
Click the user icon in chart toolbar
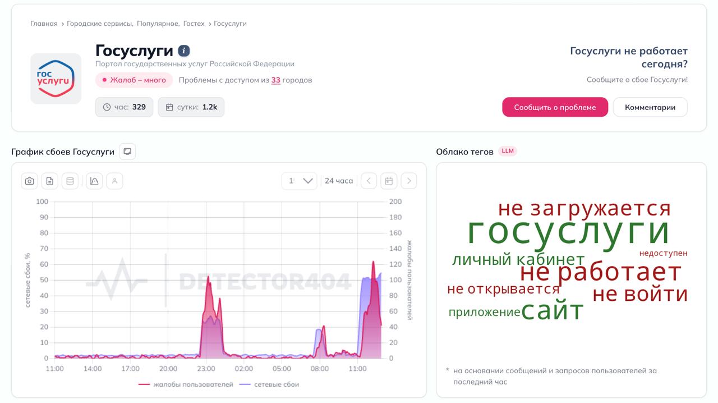[114, 181]
